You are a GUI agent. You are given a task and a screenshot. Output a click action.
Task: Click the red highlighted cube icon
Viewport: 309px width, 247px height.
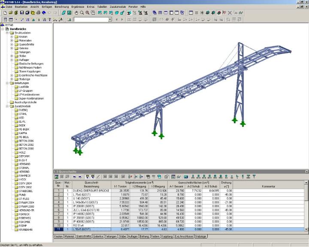click(219, 13)
